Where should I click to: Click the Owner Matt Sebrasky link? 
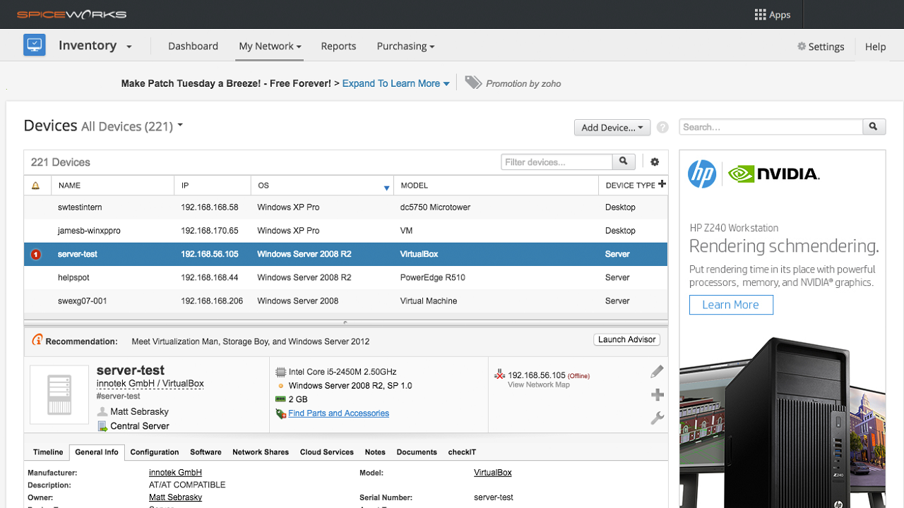175,497
